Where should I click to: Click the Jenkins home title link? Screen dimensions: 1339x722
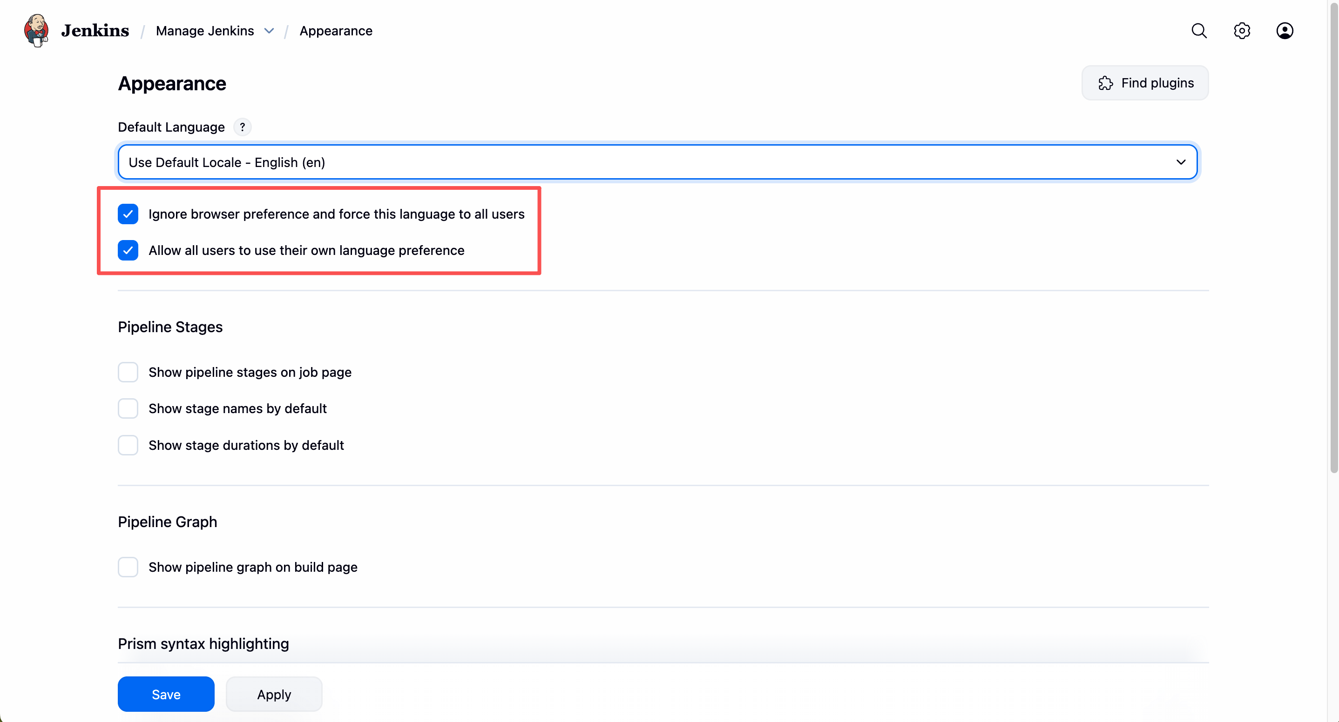pos(95,31)
